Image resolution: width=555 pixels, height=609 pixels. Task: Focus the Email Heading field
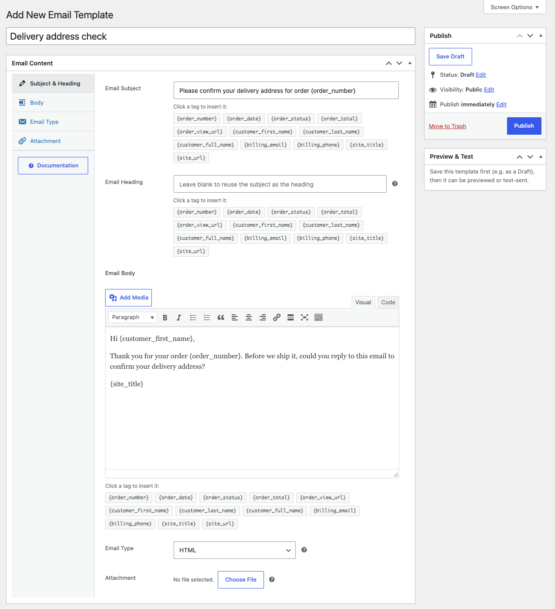pos(280,184)
